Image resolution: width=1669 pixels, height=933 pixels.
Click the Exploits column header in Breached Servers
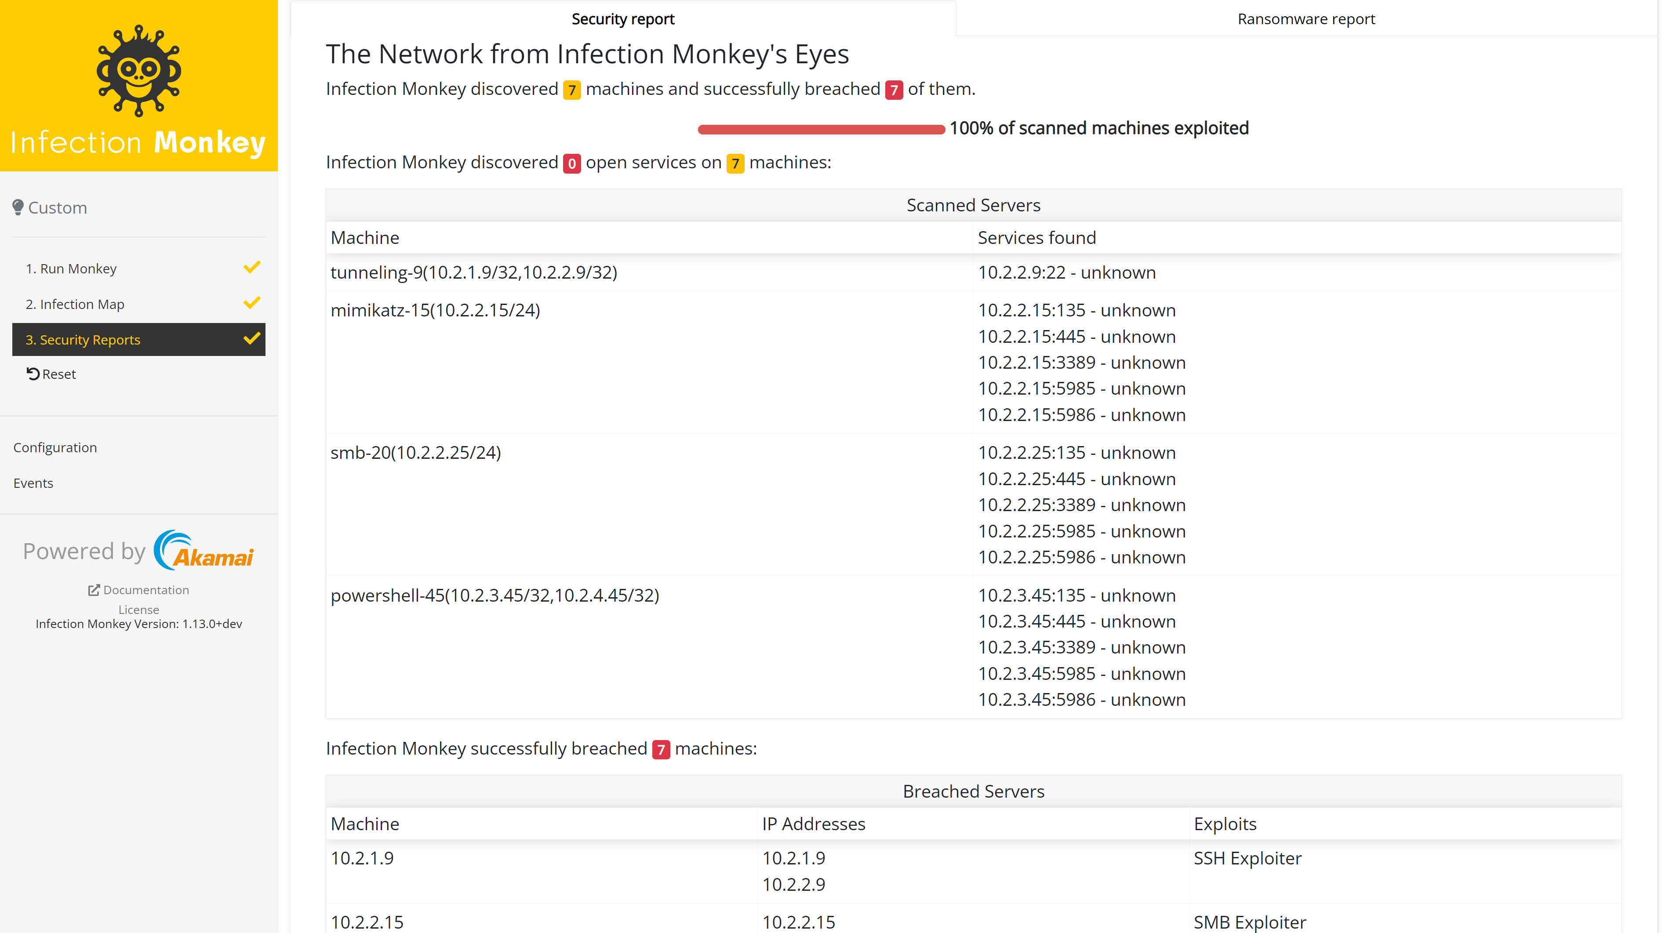click(x=1225, y=824)
